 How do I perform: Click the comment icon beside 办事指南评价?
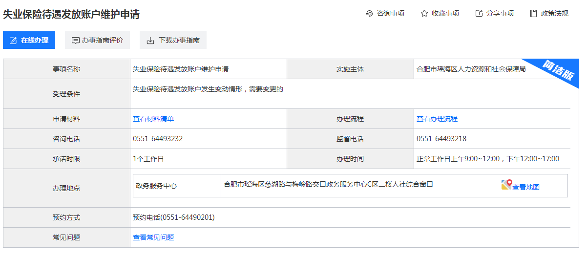76,40
